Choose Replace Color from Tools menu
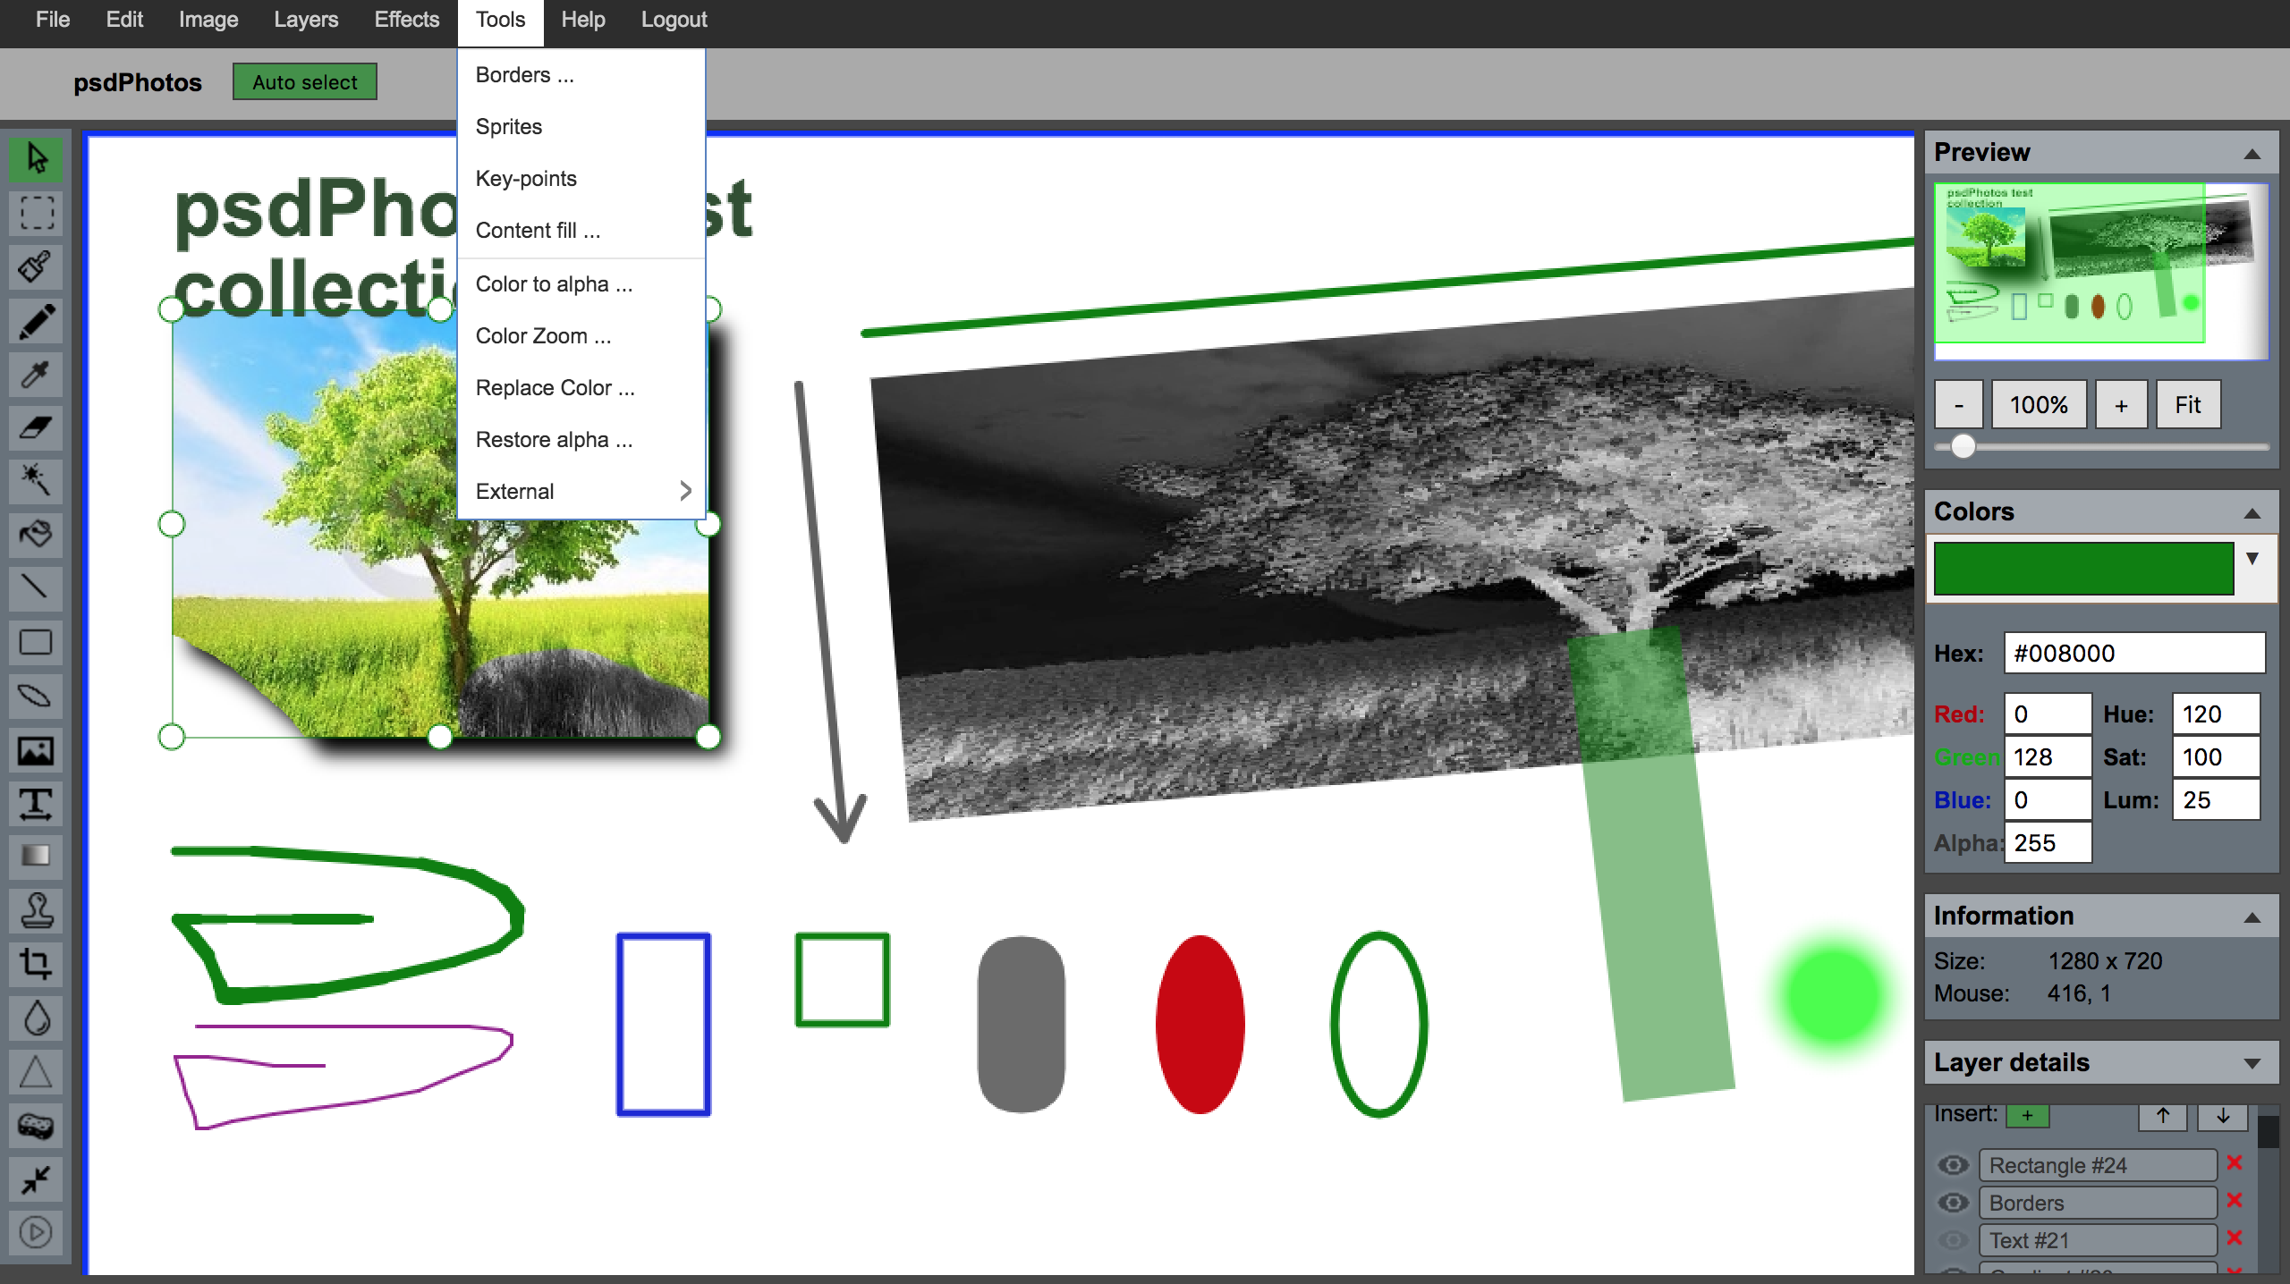This screenshot has height=1284, width=2290. tap(555, 387)
